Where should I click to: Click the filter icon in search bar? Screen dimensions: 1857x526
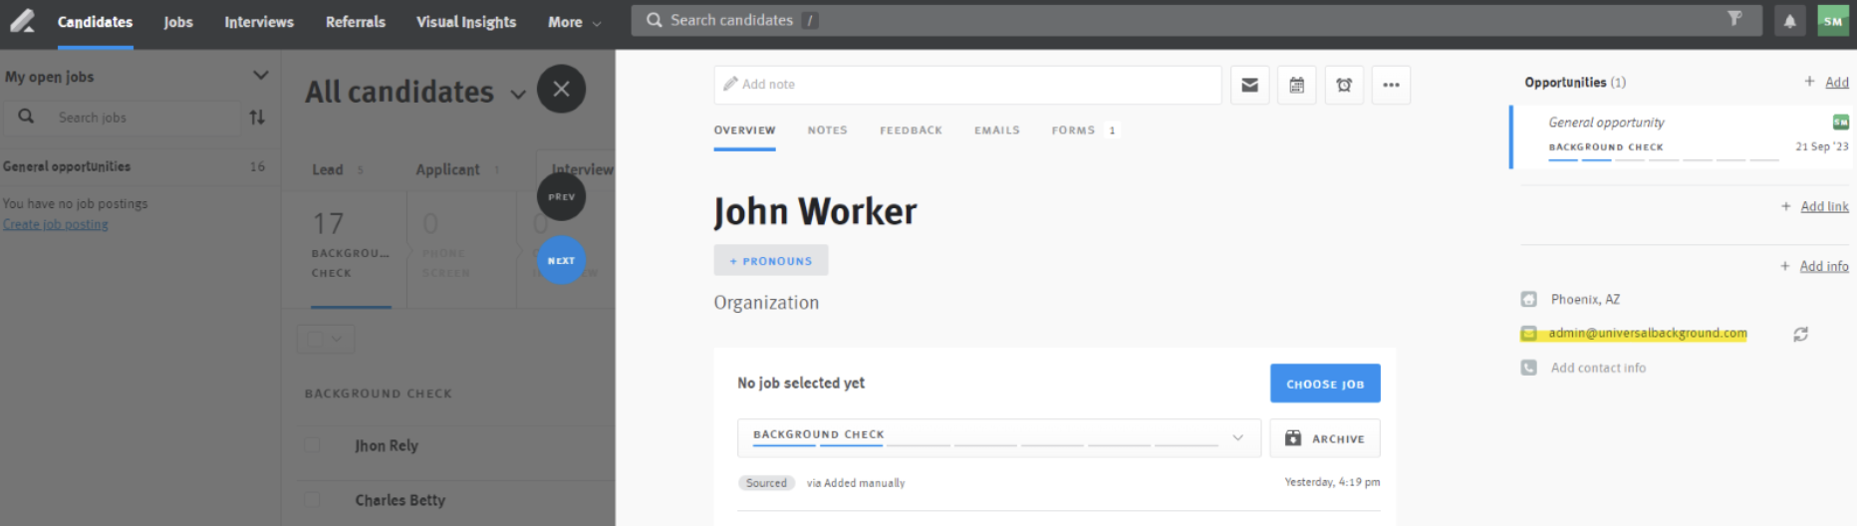(1734, 19)
